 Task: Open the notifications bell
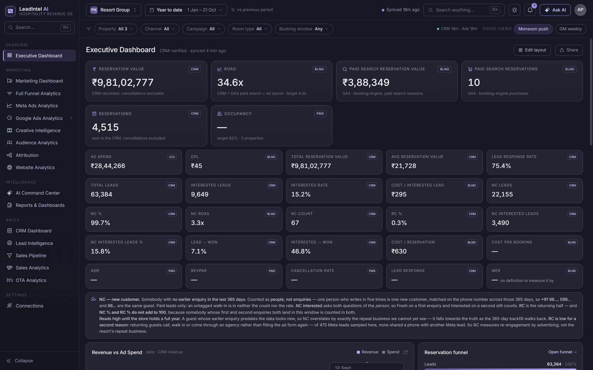(x=530, y=10)
